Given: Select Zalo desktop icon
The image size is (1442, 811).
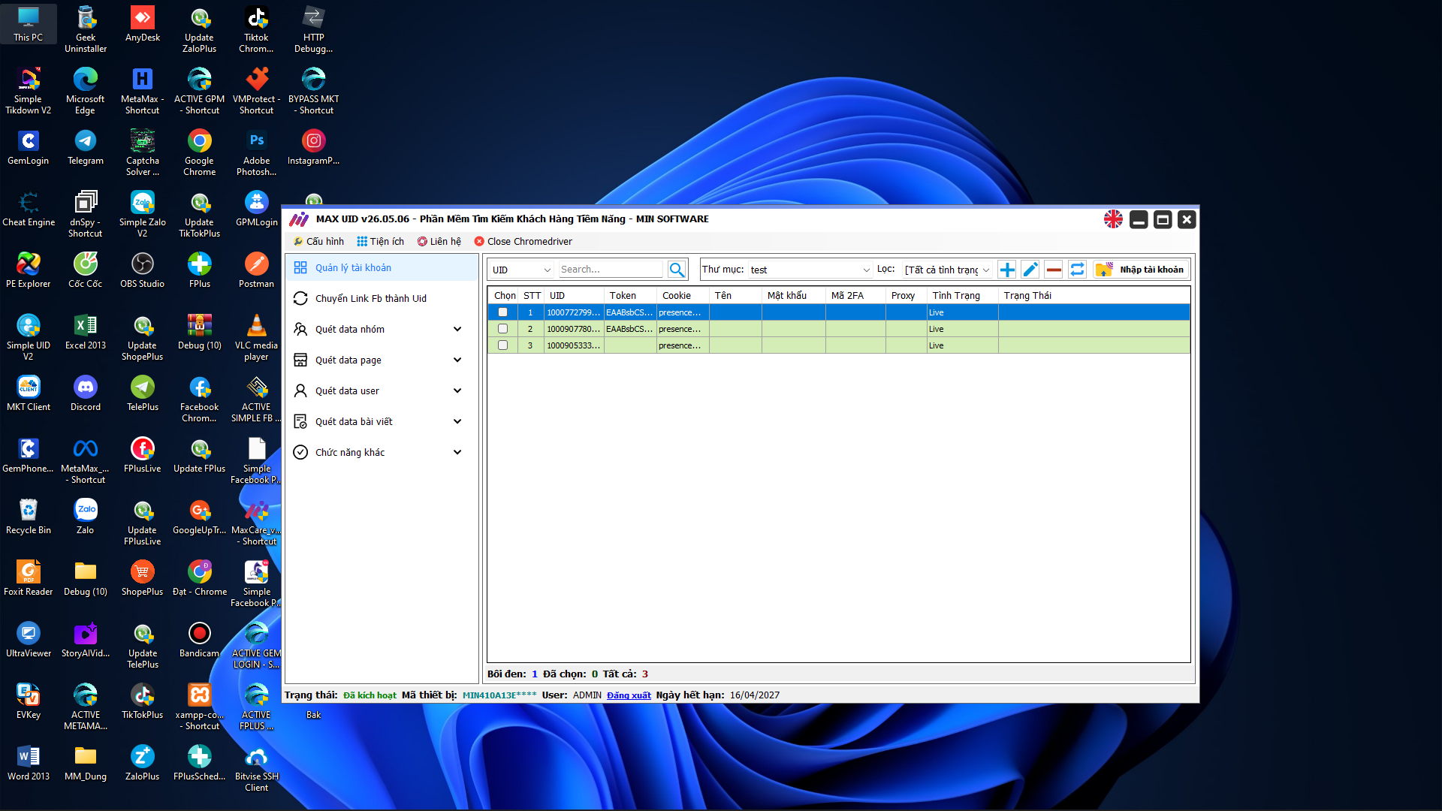Looking at the screenshot, I should point(86,517).
